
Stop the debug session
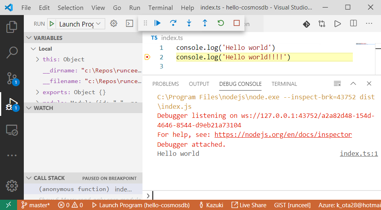(x=237, y=23)
